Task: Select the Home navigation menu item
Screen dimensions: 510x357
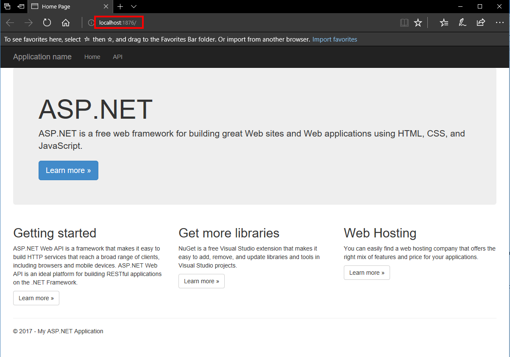Action: pos(92,57)
